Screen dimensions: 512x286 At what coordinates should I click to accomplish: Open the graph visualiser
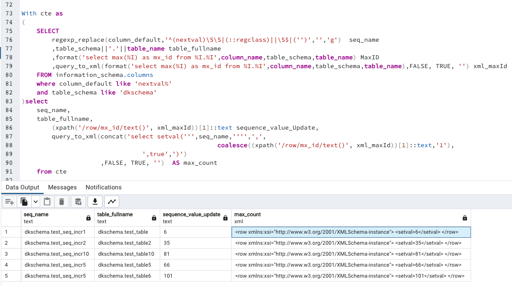(x=111, y=202)
